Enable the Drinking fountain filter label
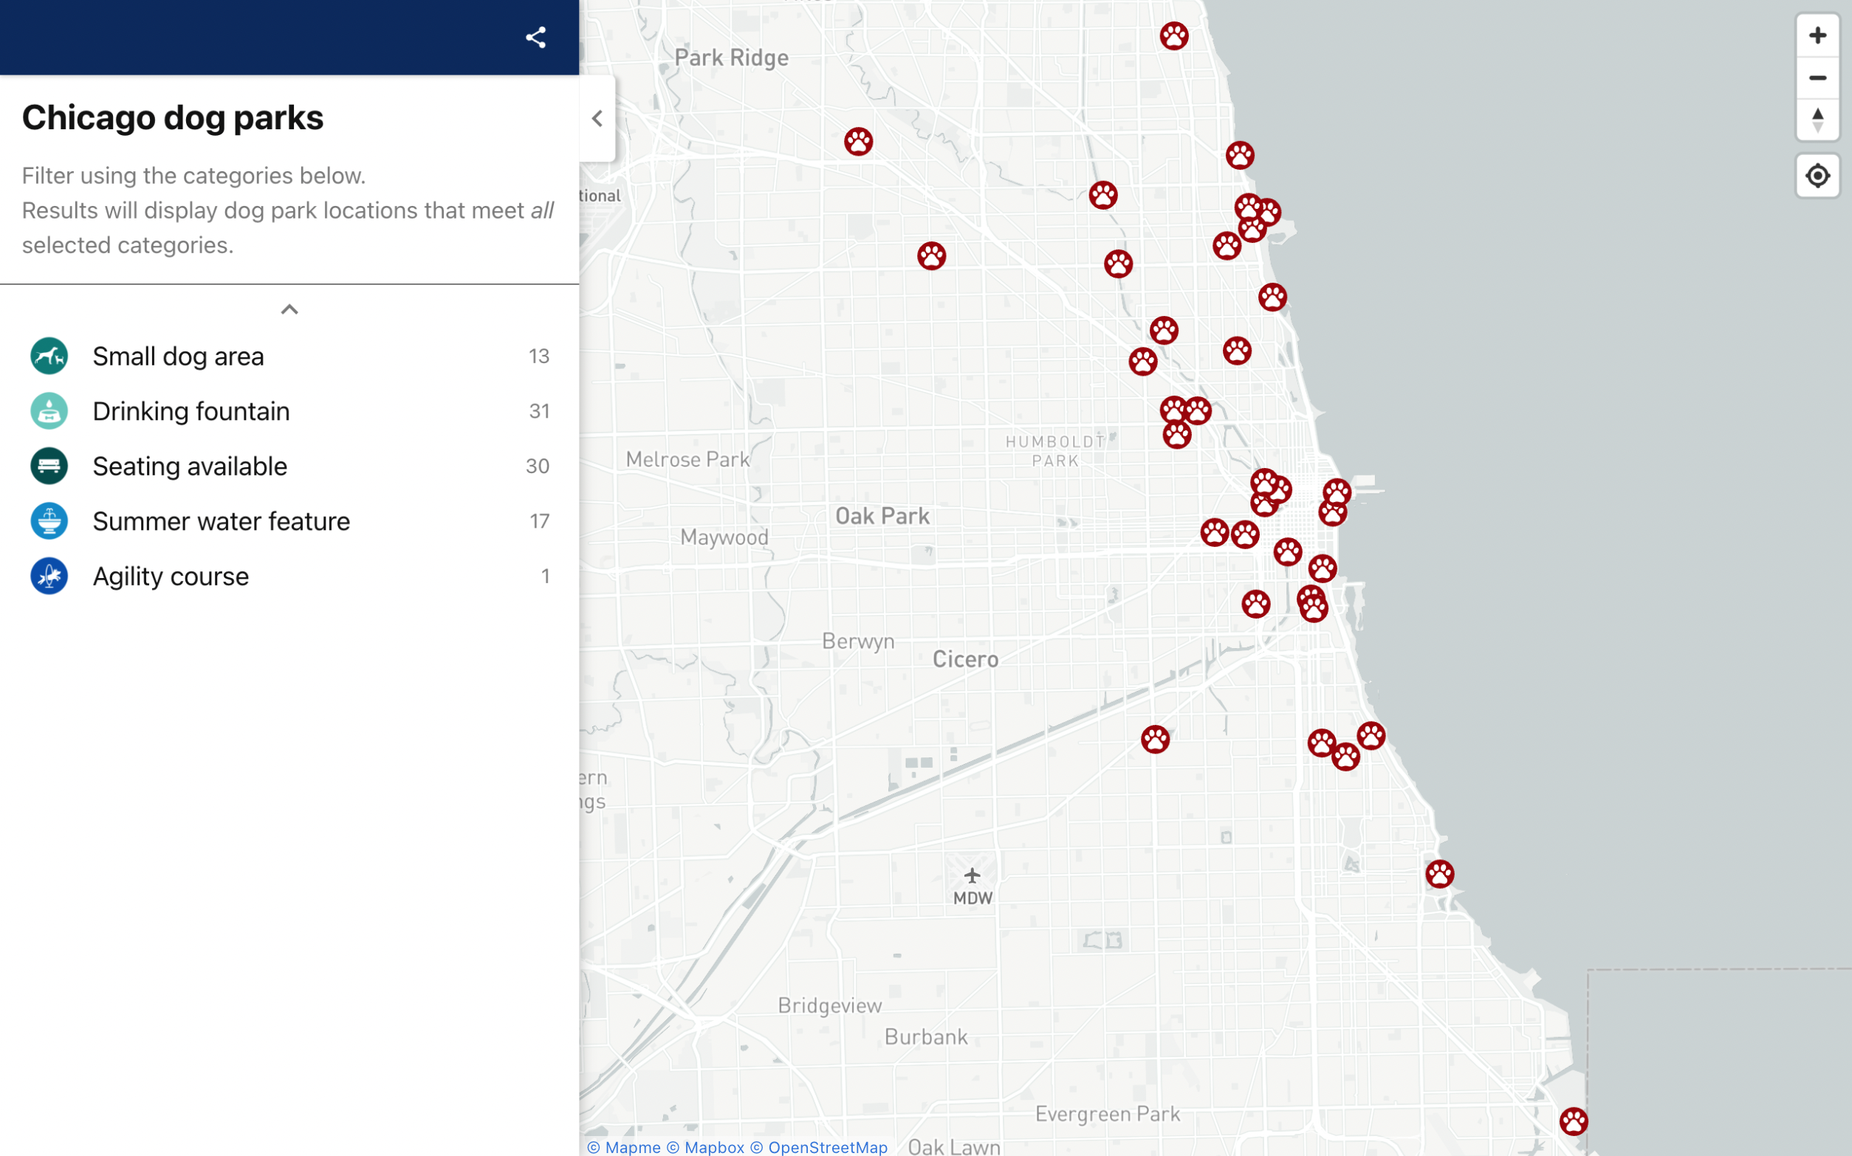The height and width of the screenshot is (1156, 1852). (191, 411)
